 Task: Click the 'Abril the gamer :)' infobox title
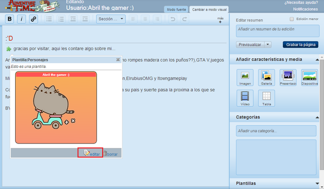[56, 74]
